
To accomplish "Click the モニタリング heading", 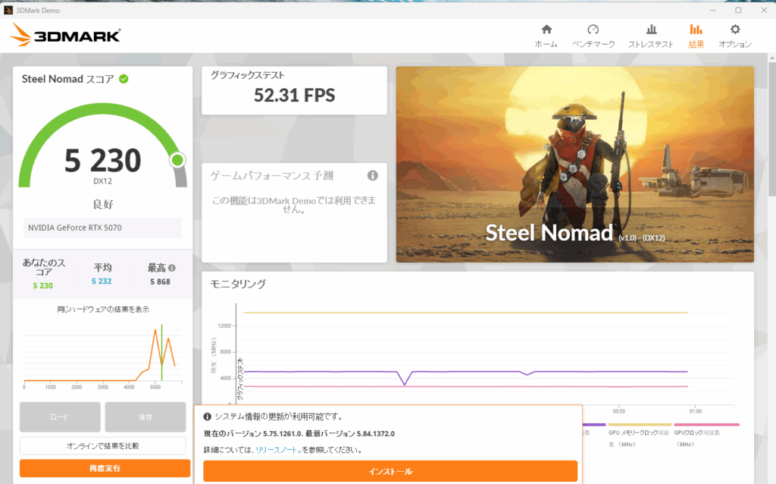I will tap(238, 284).
